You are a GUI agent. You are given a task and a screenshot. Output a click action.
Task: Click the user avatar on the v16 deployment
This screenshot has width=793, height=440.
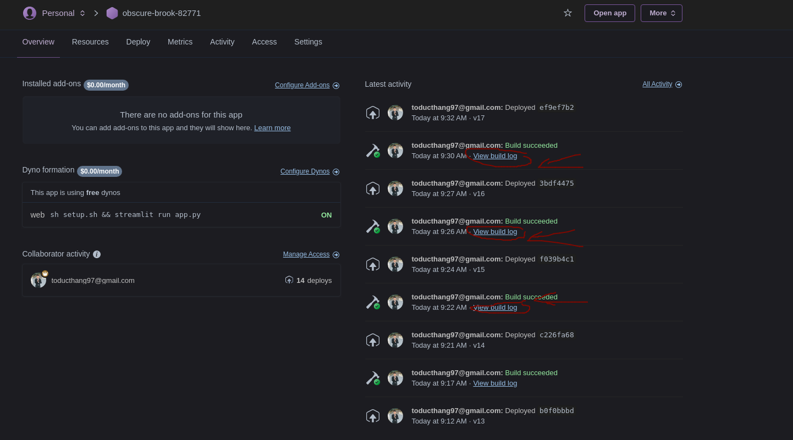(395, 188)
